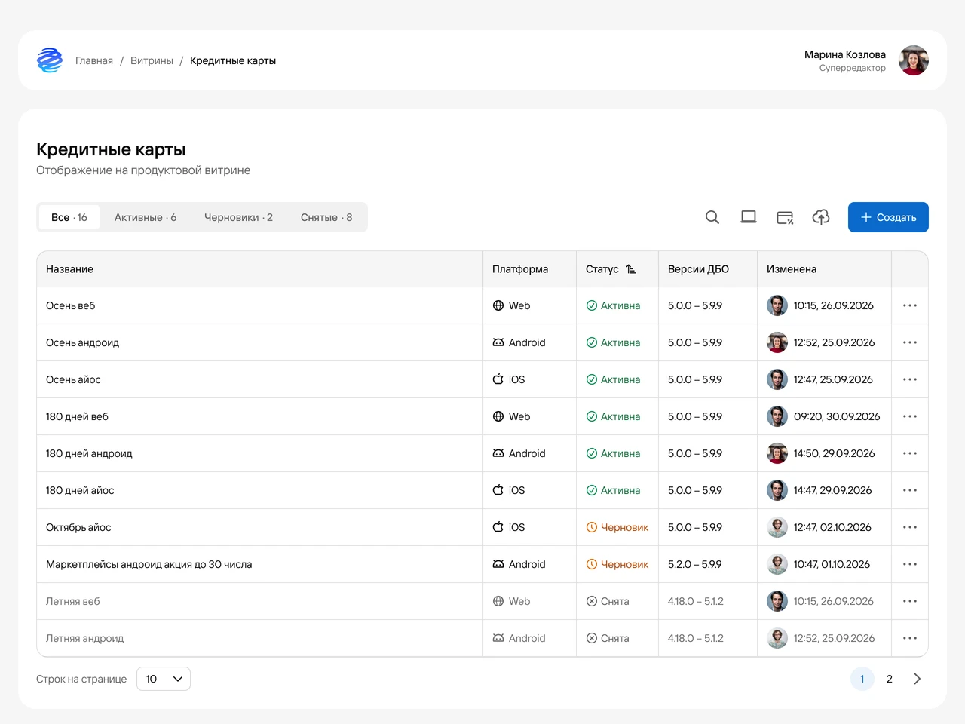Click the laptop icon in the toolbar
The width and height of the screenshot is (965, 724).
click(749, 217)
